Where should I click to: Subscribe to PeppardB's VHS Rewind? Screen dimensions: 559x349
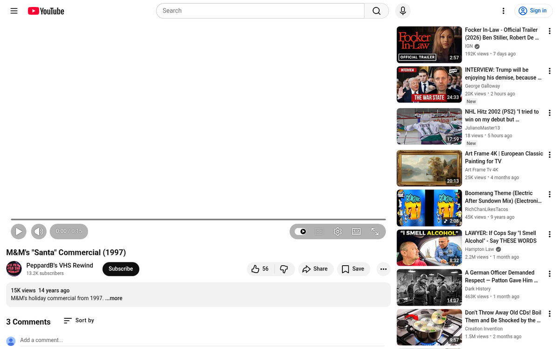click(x=121, y=269)
